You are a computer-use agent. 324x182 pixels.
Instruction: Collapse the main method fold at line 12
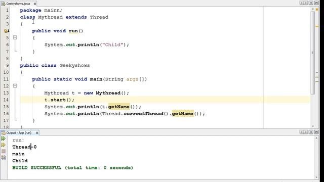tap(15, 85)
